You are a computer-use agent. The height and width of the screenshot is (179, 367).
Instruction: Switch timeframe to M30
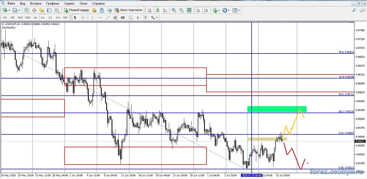[28, 17]
